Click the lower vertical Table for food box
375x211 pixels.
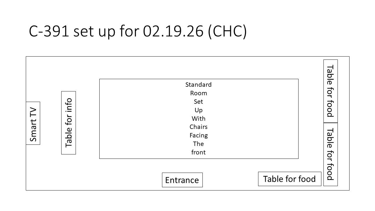[330, 154]
